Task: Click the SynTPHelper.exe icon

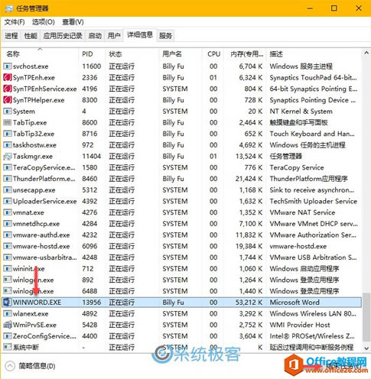Action: [x=8, y=100]
